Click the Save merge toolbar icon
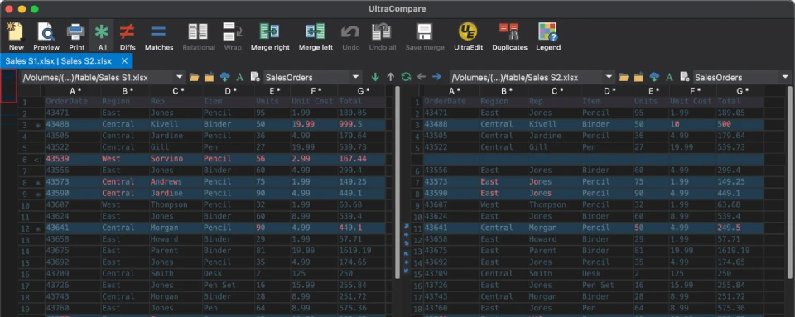This screenshot has height=317, width=795. 424,36
